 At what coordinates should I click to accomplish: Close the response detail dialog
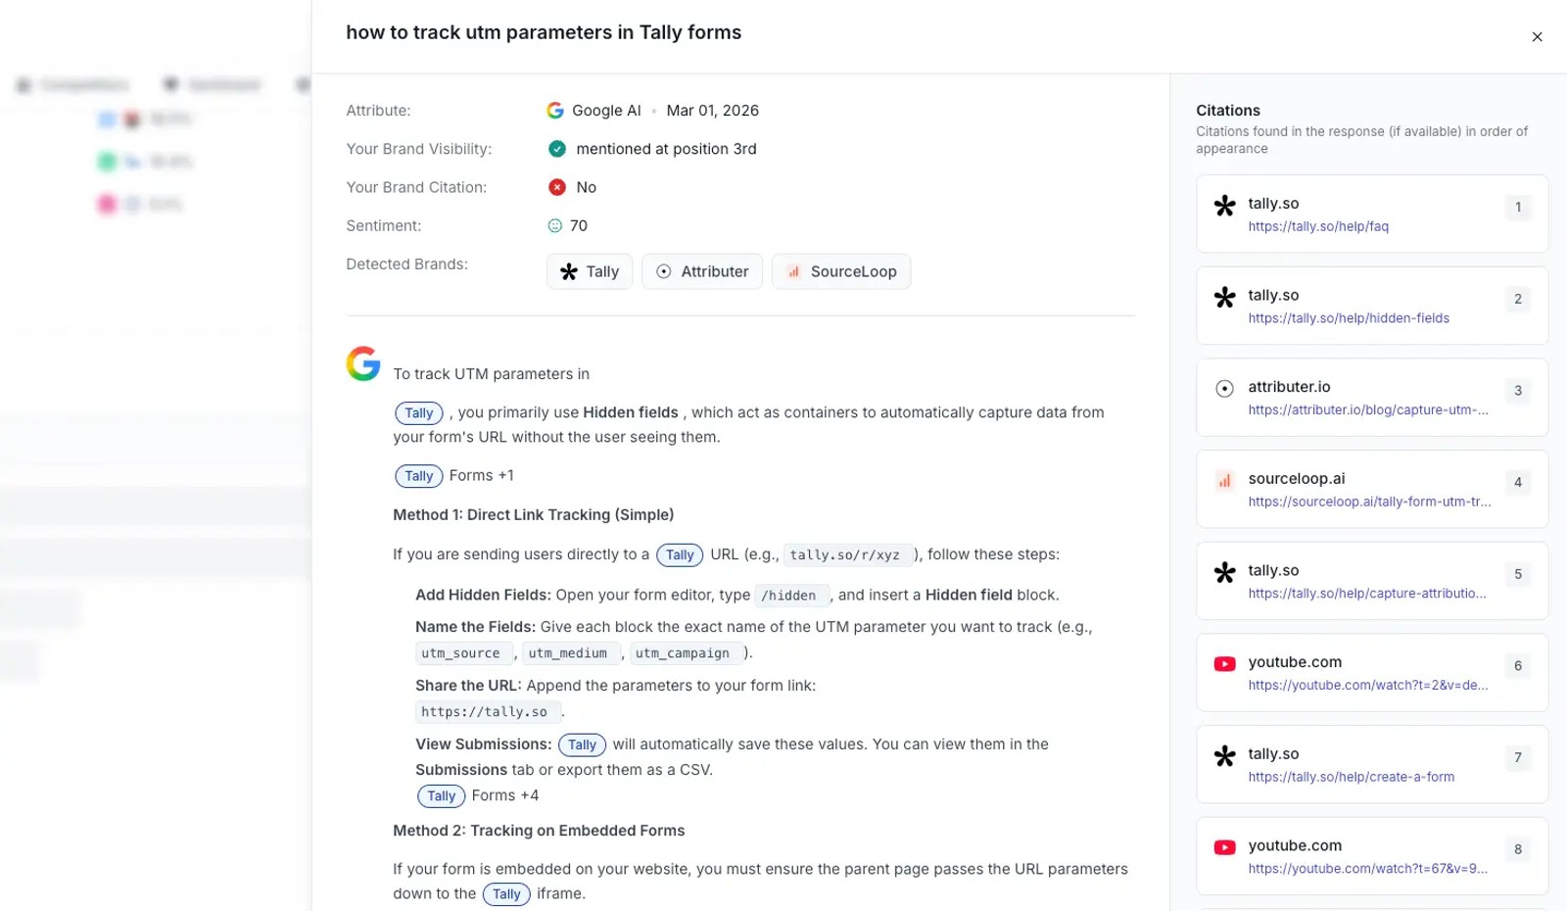(x=1538, y=36)
